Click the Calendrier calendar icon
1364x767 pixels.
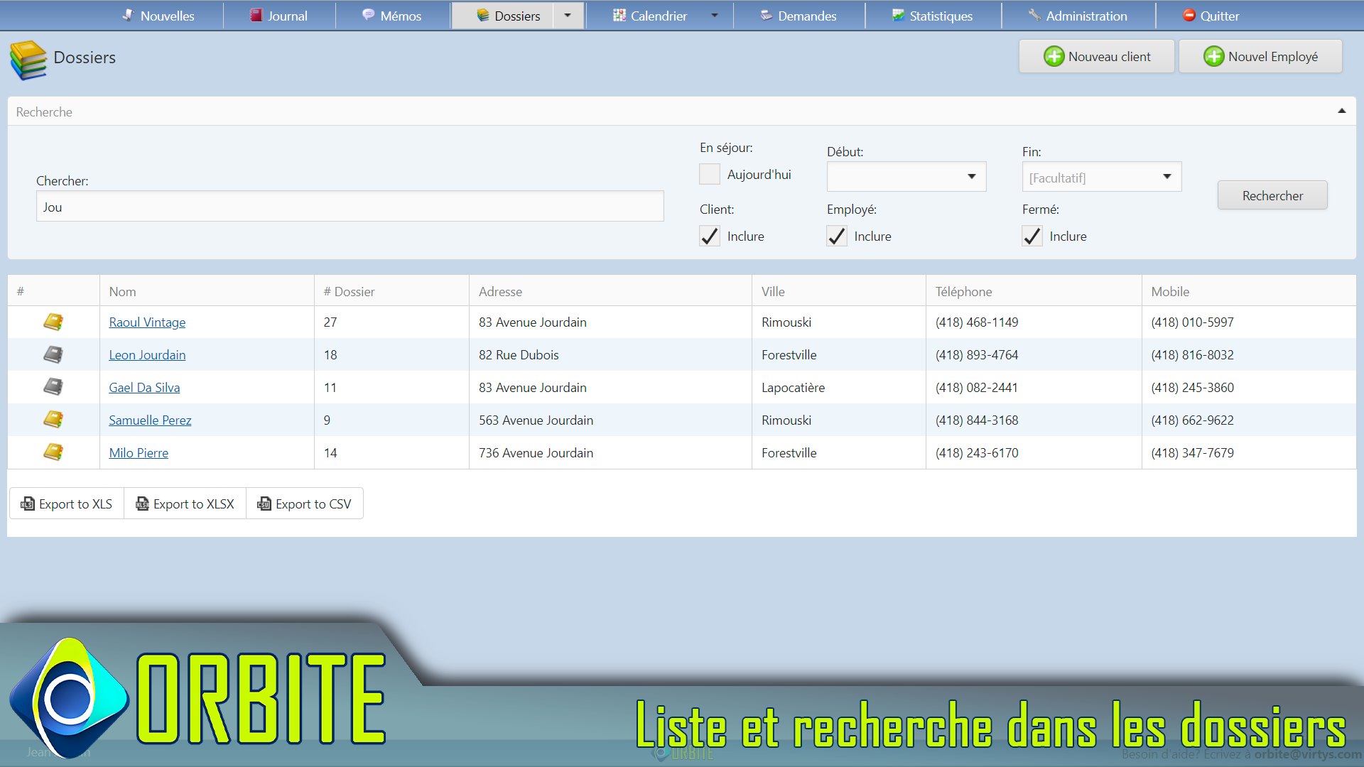pos(619,15)
